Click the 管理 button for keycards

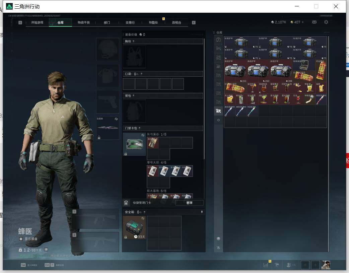[189, 203]
